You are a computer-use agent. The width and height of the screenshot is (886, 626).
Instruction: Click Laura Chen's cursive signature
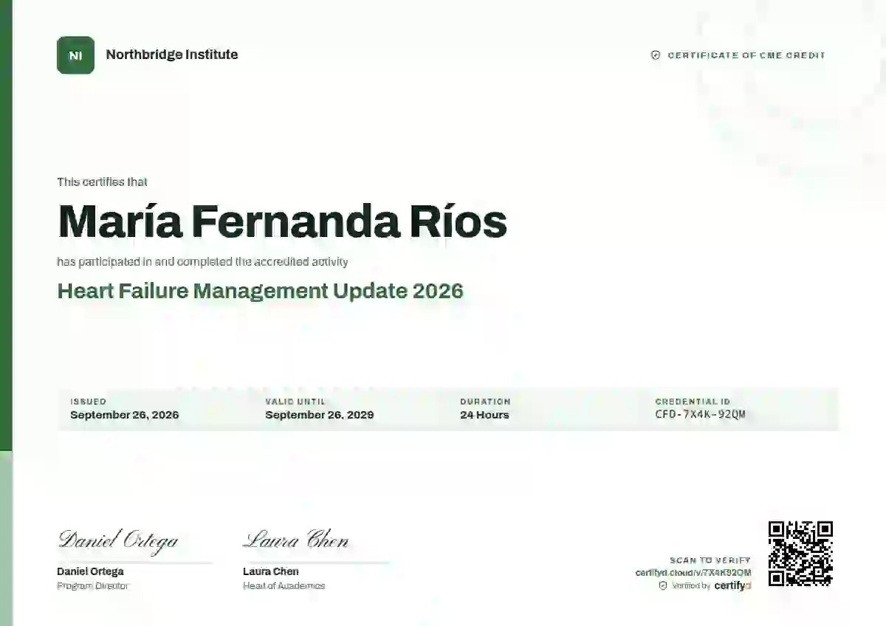click(x=295, y=540)
